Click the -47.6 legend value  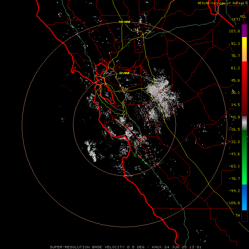234,154
